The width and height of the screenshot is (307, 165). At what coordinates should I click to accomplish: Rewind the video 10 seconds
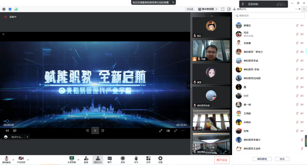pos(88,131)
